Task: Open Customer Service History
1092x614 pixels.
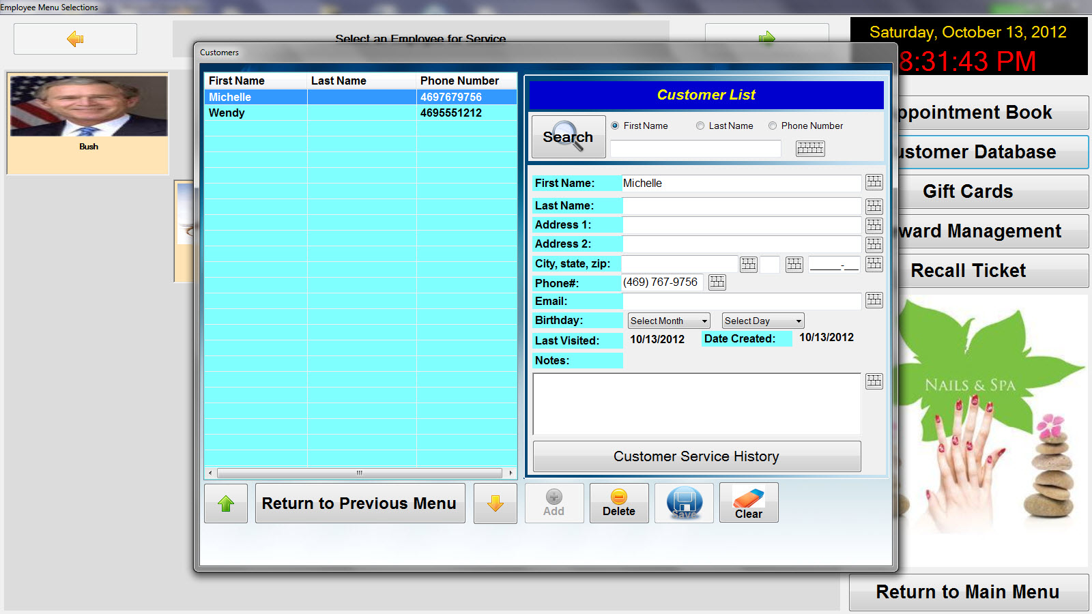Action: 696,456
